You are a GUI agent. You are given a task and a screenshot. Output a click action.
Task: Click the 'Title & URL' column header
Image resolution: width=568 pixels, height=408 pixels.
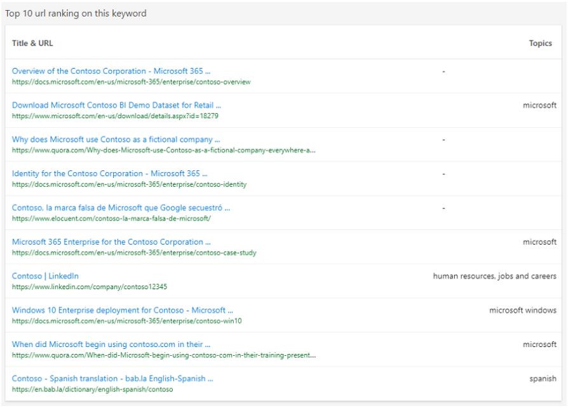pyautogui.click(x=32, y=43)
